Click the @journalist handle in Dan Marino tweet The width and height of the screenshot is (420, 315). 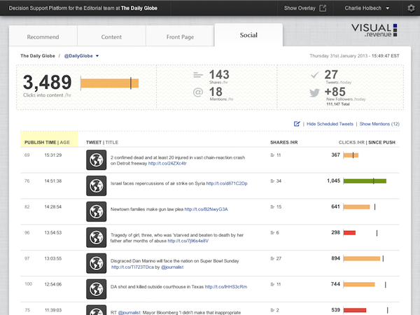point(172,267)
